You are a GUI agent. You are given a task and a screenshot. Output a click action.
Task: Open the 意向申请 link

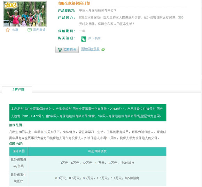click(39, 30)
